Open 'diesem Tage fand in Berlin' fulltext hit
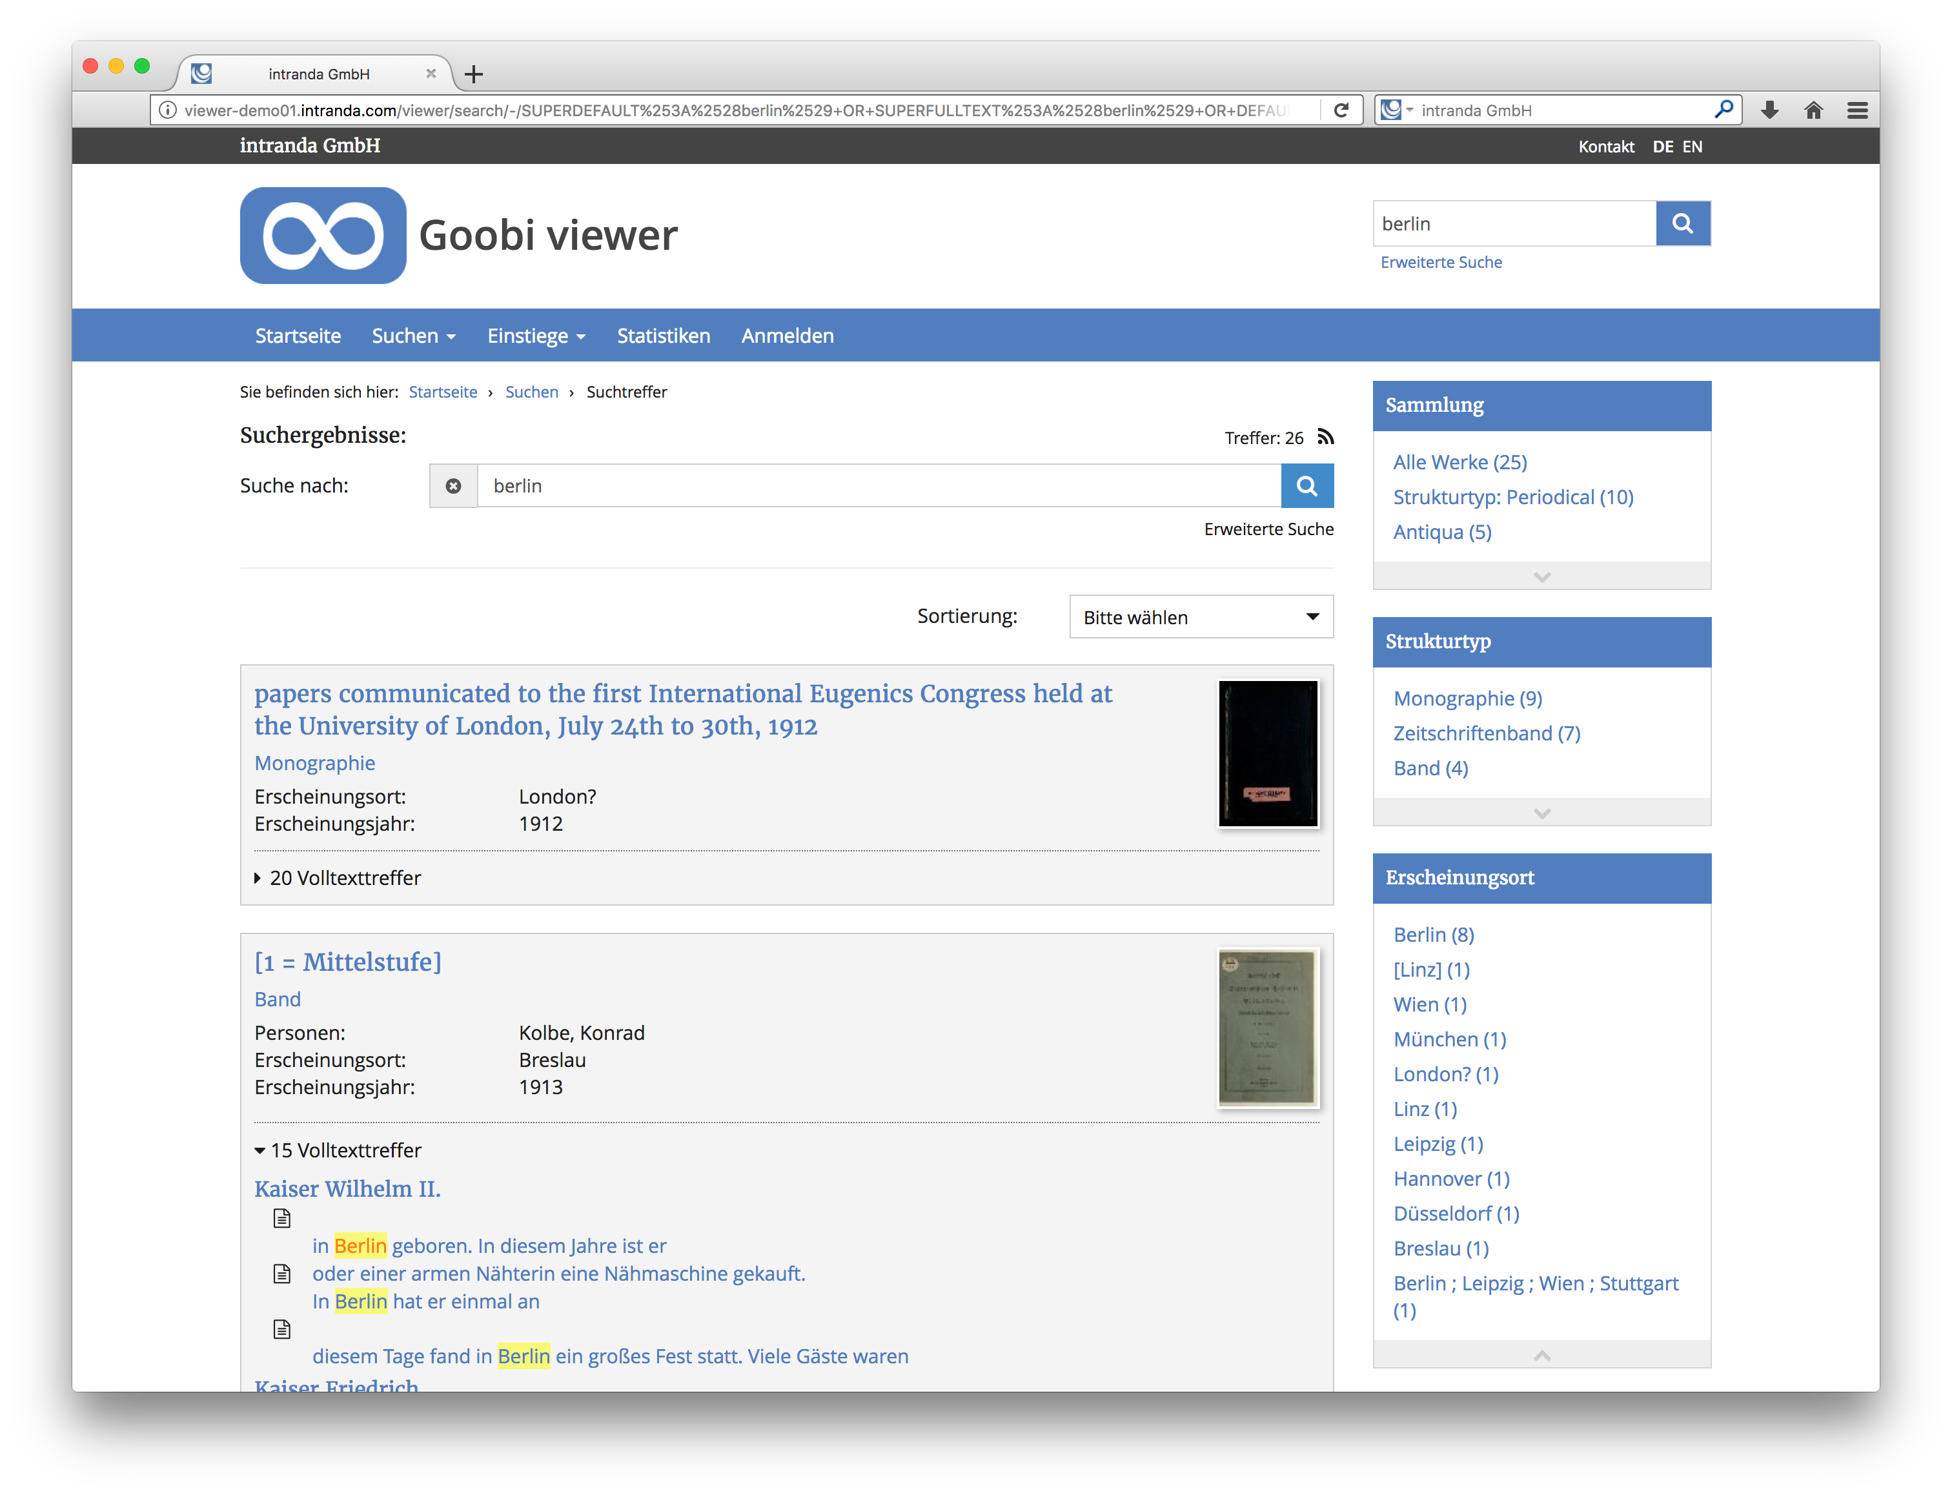Viewport: 1952px width, 1495px height. [x=609, y=1356]
